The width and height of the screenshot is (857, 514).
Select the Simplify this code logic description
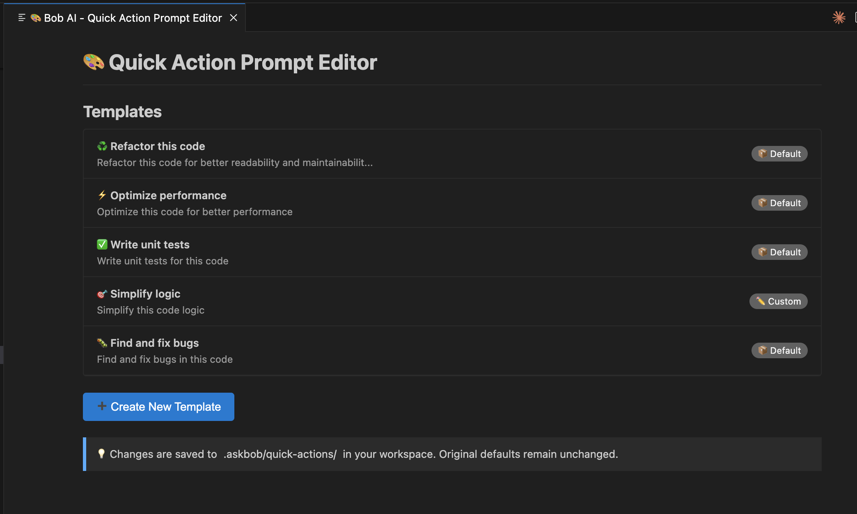[x=151, y=310]
